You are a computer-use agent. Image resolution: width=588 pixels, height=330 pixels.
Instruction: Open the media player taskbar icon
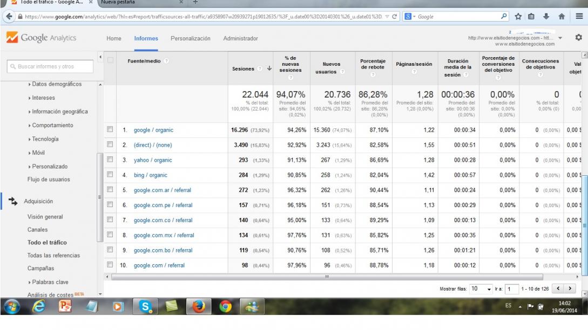(118, 307)
